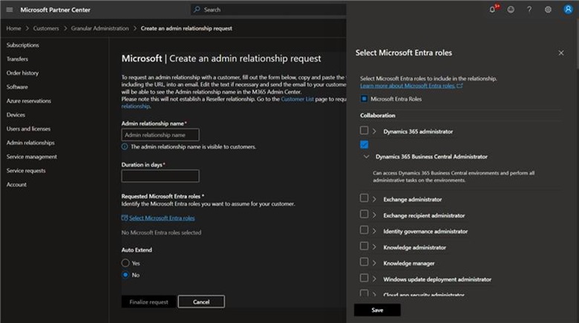Image resolution: width=579 pixels, height=323 pixels.
Task: Open the Customer List link
Action: pos(297,99)
